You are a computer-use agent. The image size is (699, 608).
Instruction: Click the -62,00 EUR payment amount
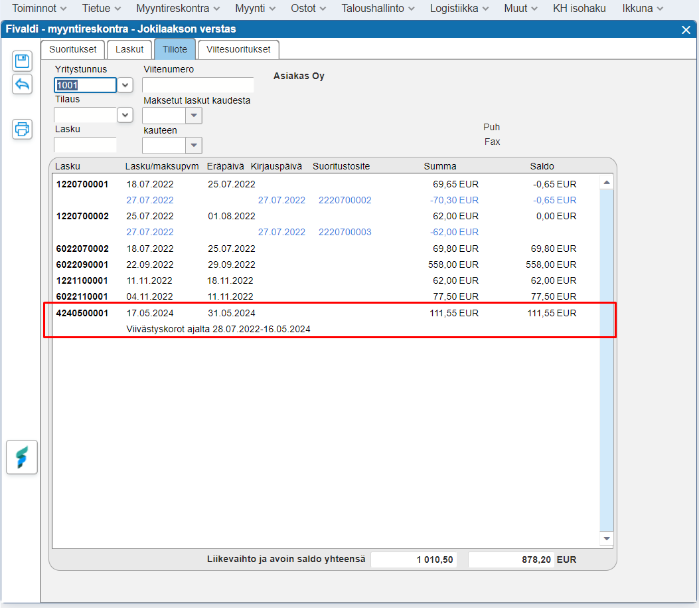pyautogui.click(x=454, y=232)
